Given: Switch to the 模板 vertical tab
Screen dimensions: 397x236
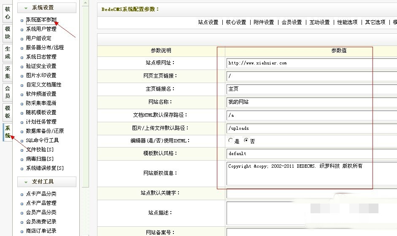Looking at the screenshot, I should pos(8,112).
